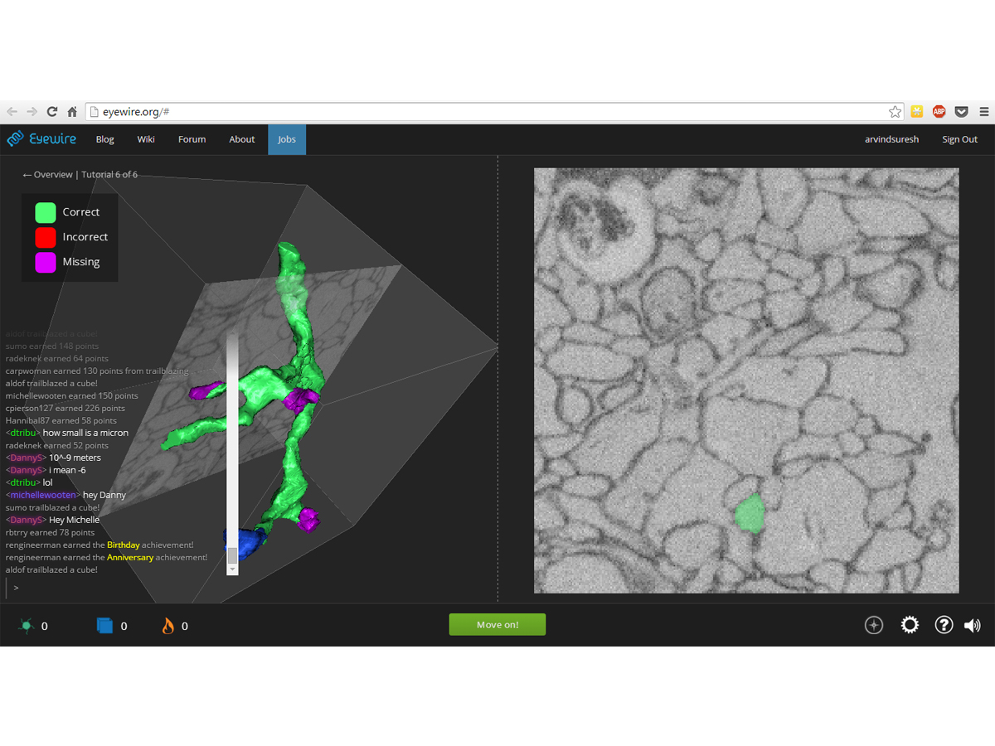This screenshot has height=746, width=995.
Task: Click the Eyewire logo icon
Action: 16,139
